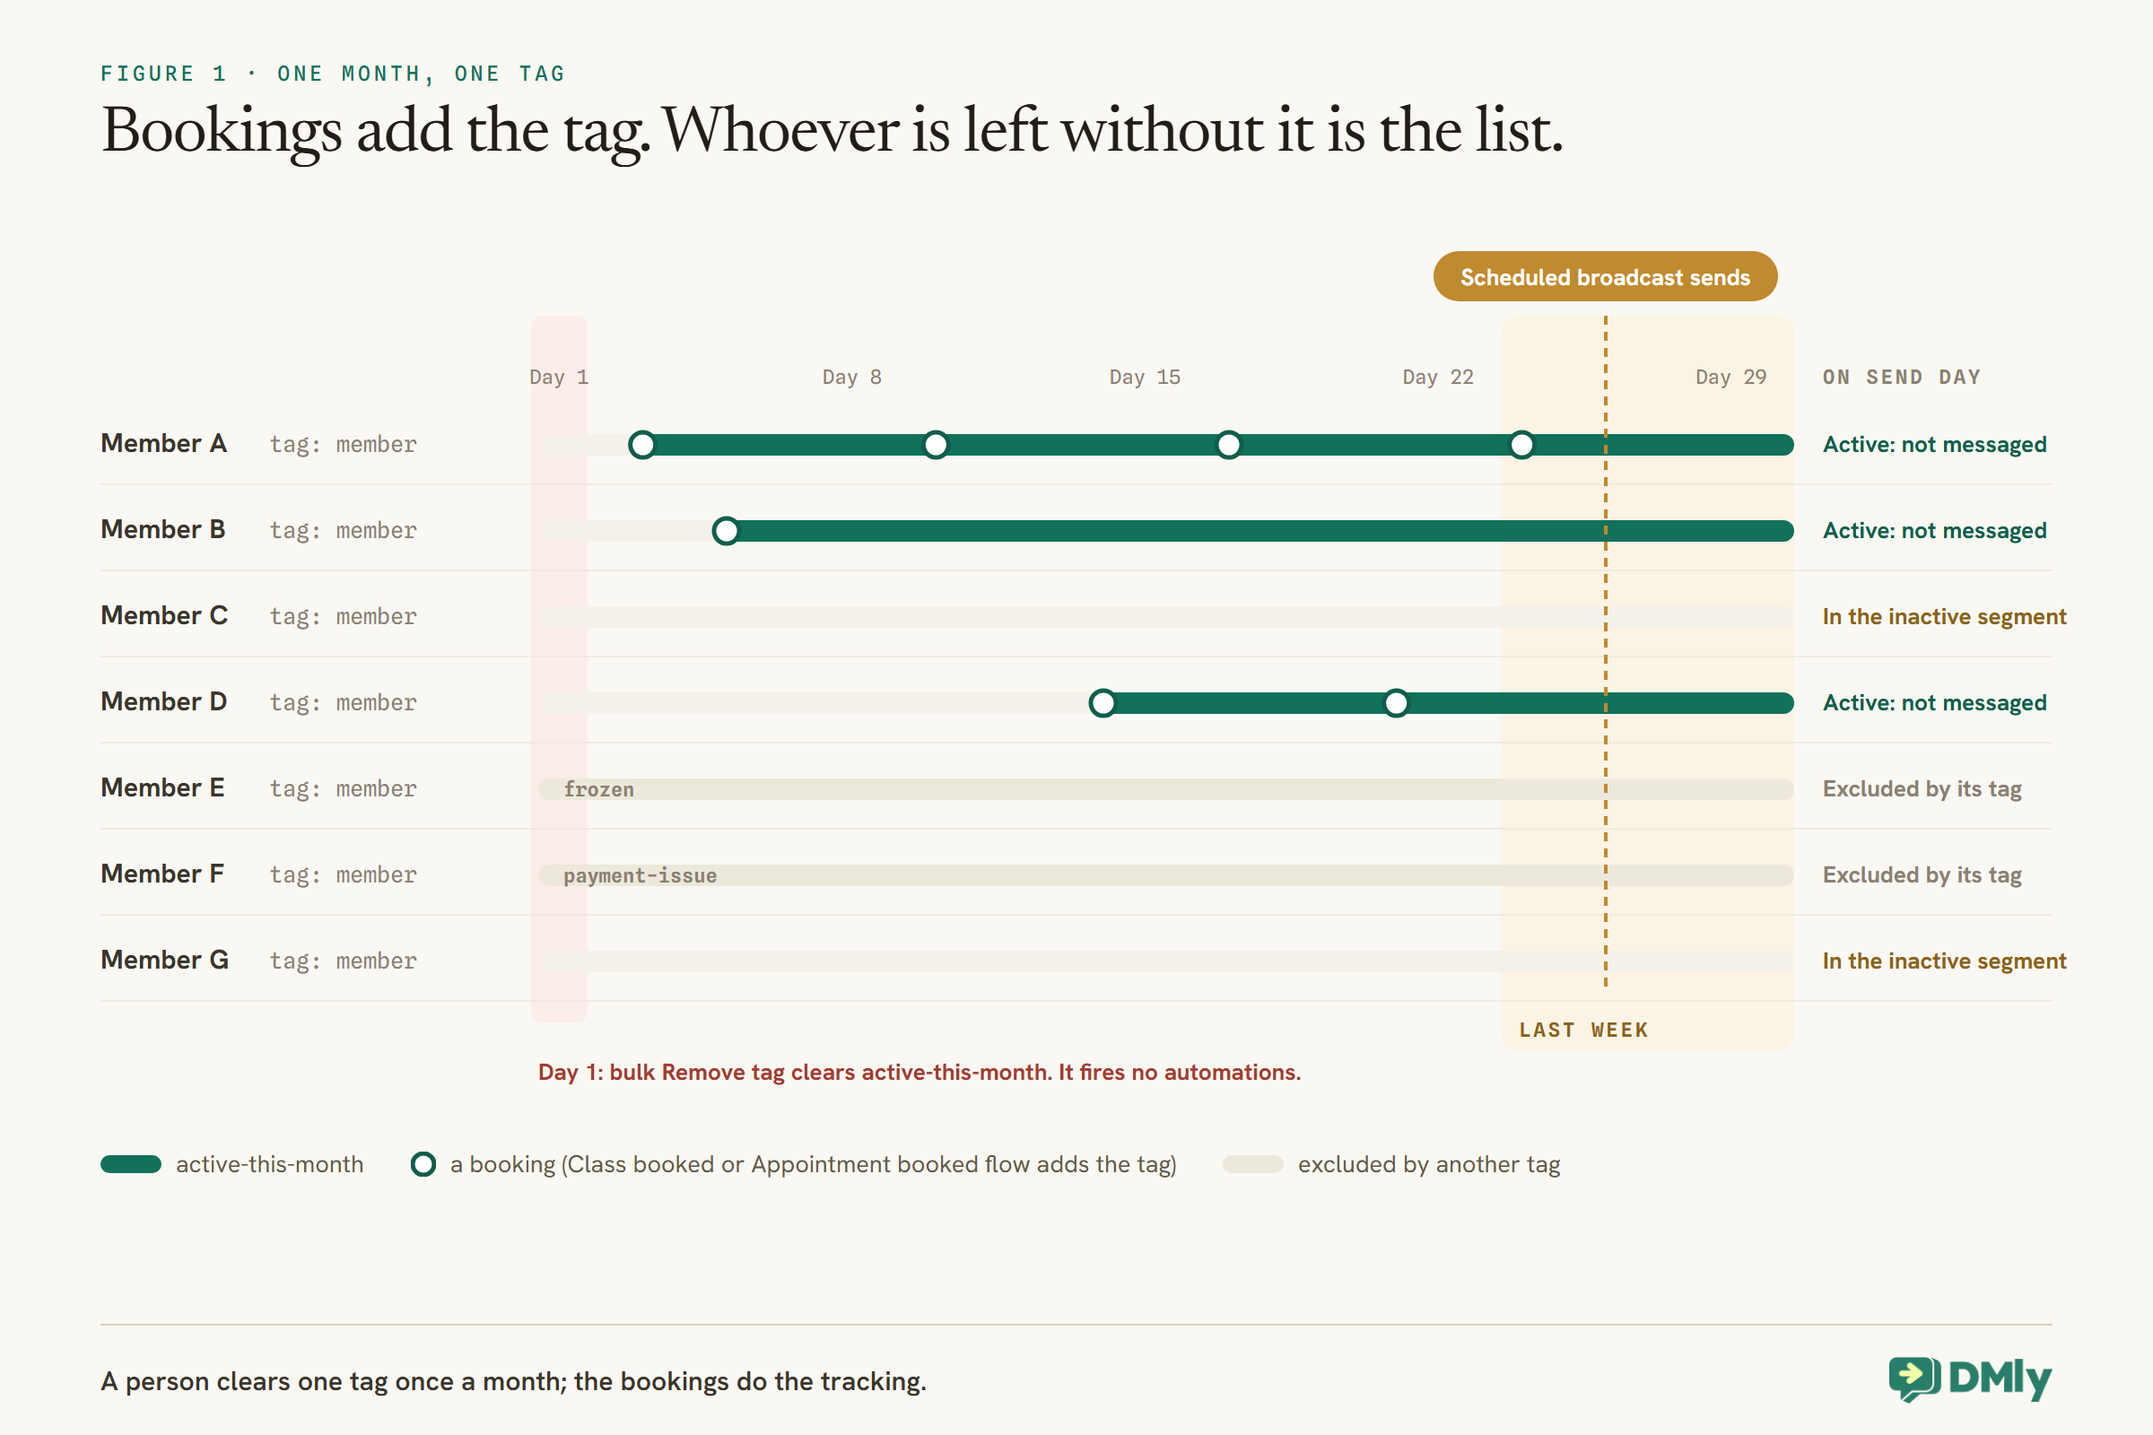Click Member B's Active: not messaged status
Screen dimensions: 2153x1435
(1934, 531)
